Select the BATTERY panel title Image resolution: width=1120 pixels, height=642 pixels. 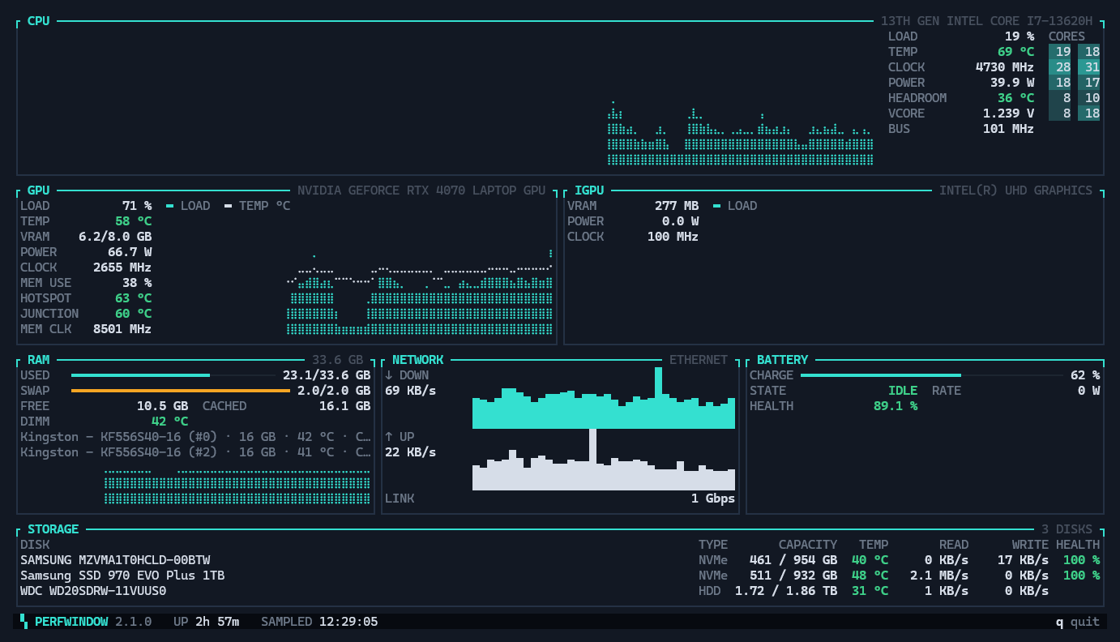click(x=782, y=360)
